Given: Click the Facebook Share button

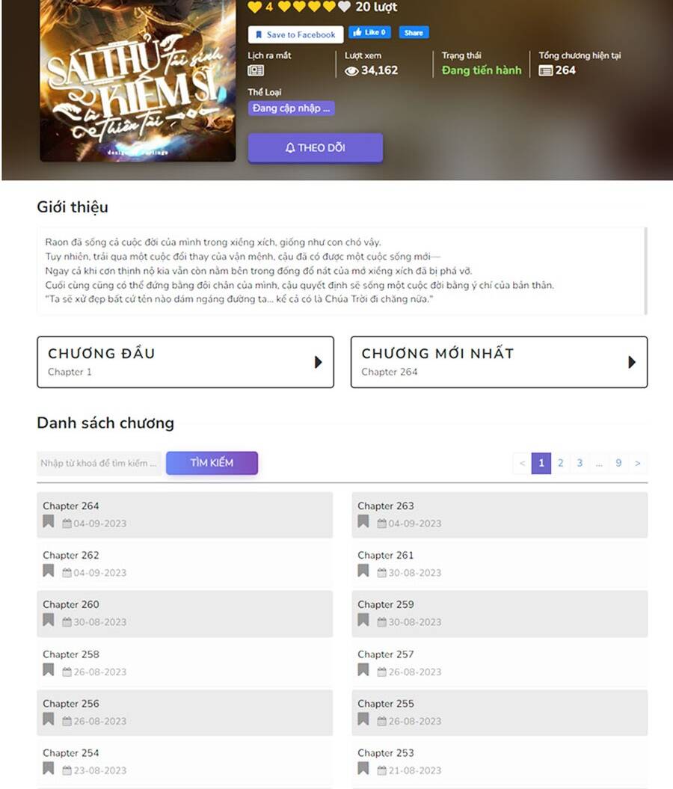Looking at the screenshot, I should (414, 33).
